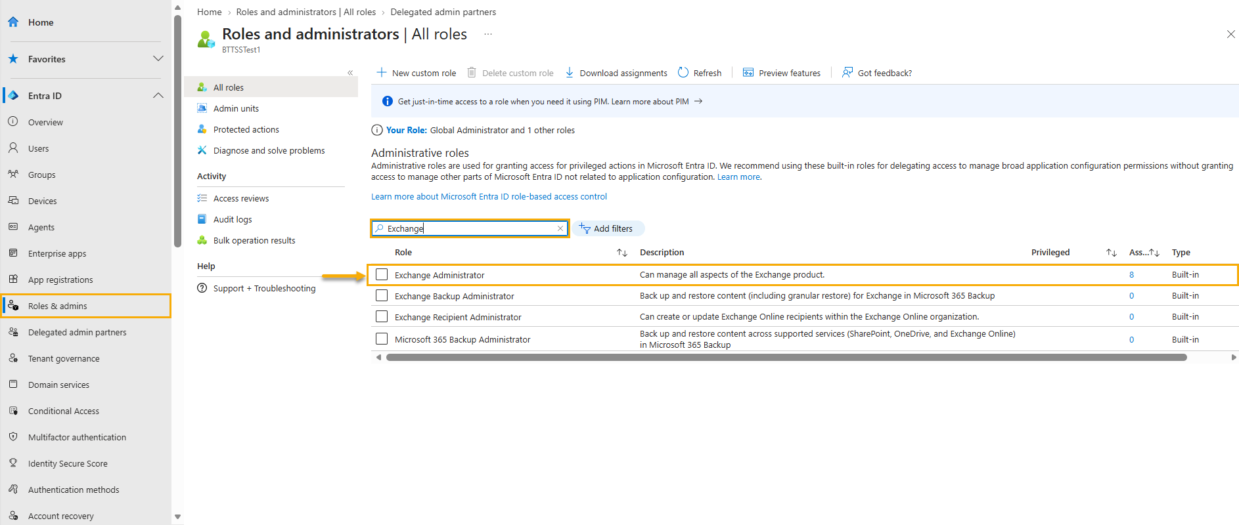Collapse the side menu with the double-chevron icon
This screenshot has width=1239, height=525.
[350, 73]
